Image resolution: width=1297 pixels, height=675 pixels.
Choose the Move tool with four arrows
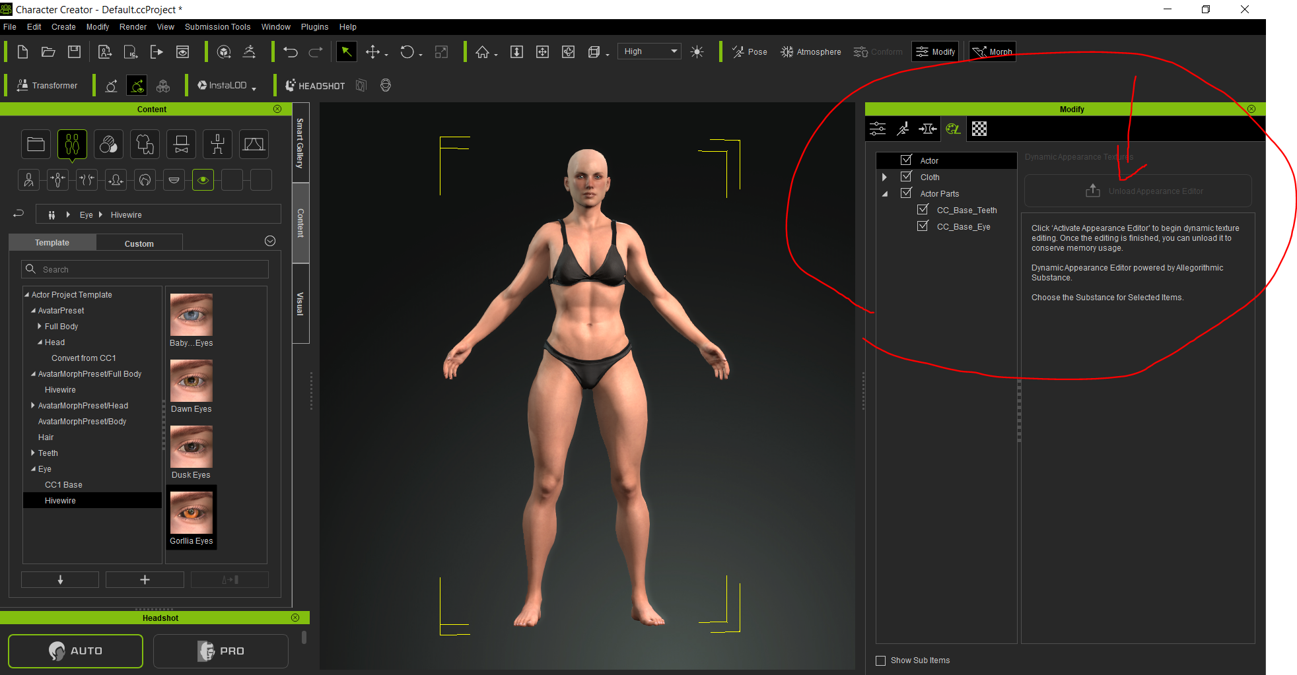pyautogui.click(x=372, y=51)
